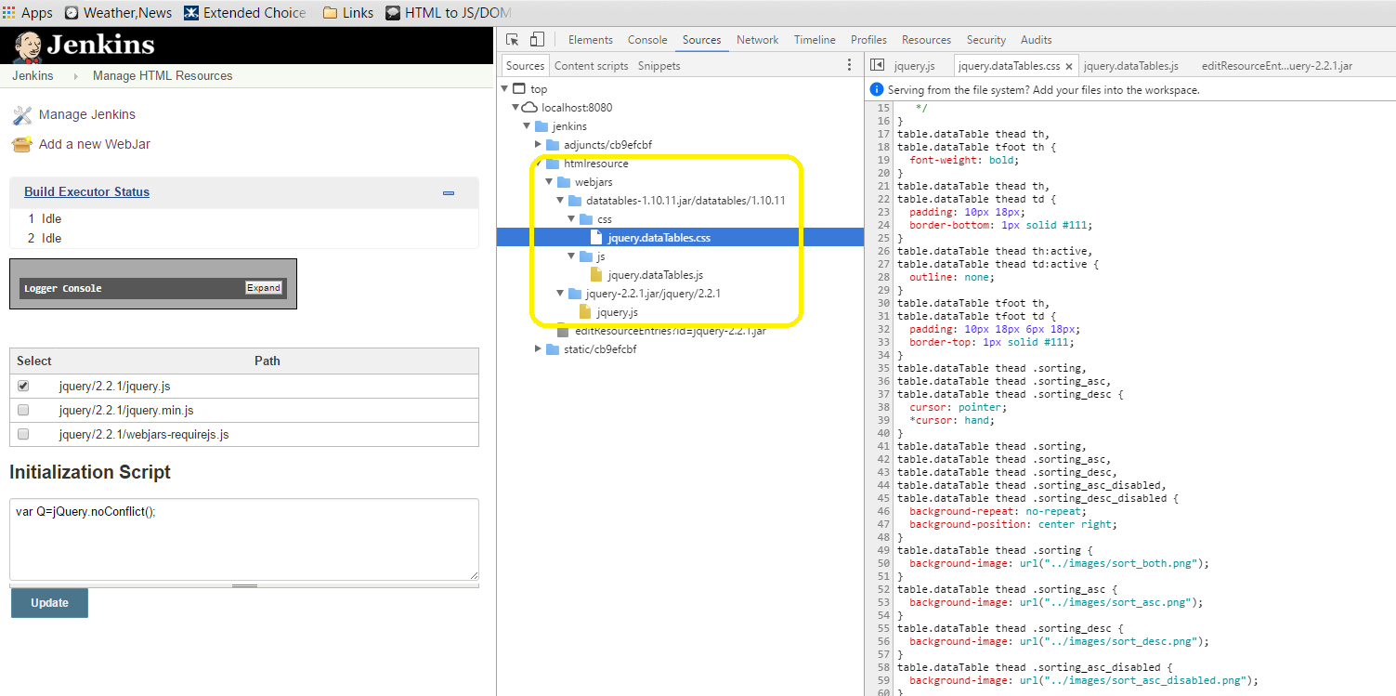Image resolution: width=1396 pixels, height=696 pixels.
Task: Collapse the top tree node
Action: 504,89
